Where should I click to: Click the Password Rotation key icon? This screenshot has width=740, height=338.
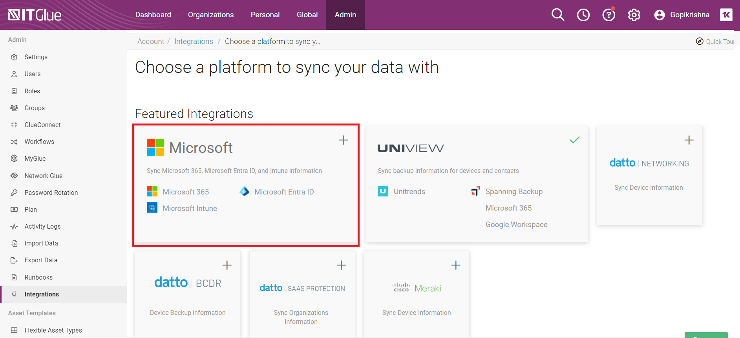pos(14,193)
